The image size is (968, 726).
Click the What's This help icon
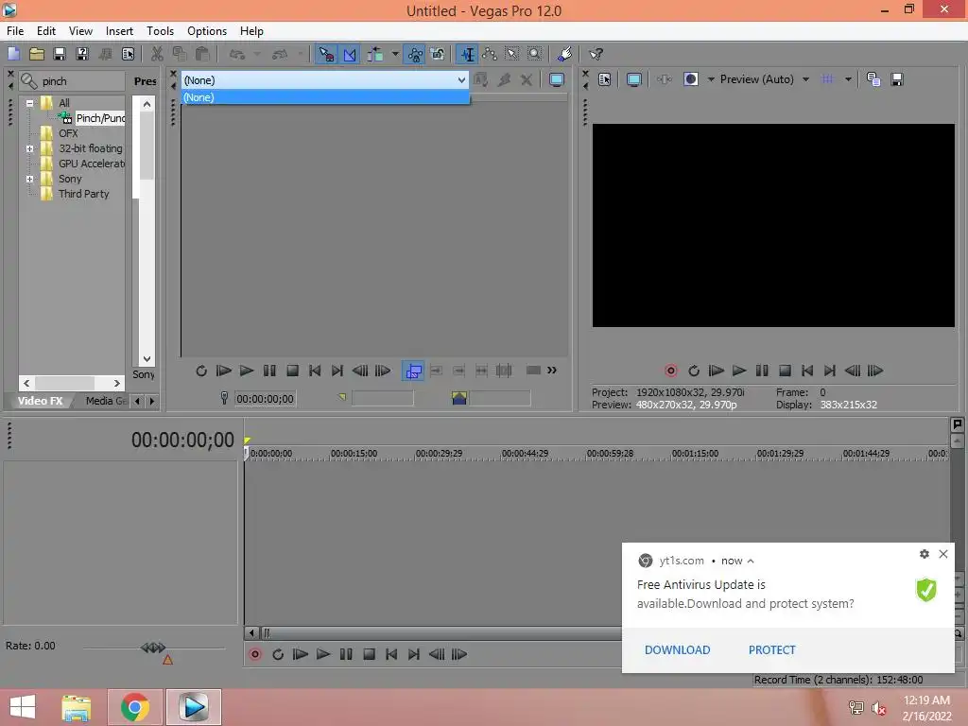point(596,54)
